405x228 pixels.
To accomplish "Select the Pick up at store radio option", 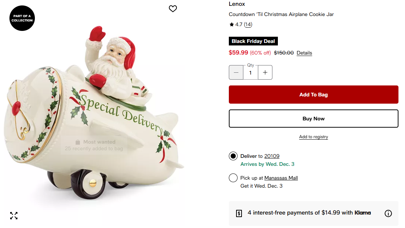I will click(x=233, y=178).
